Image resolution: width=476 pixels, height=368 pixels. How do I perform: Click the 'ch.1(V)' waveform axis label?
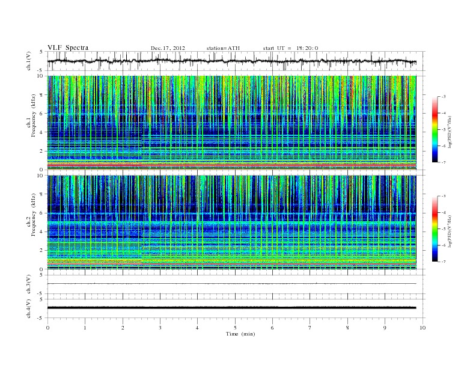pos(29,61)
